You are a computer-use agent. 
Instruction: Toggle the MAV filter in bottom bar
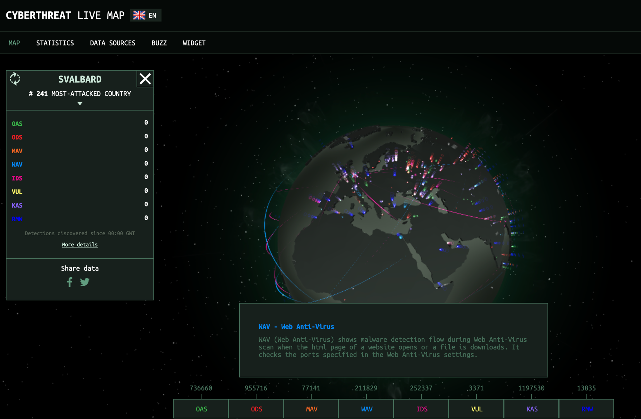[x=312, y=409]
